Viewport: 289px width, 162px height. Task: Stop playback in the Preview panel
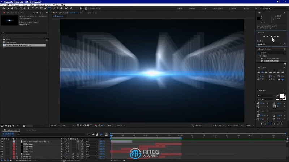[x=271, y=37]
